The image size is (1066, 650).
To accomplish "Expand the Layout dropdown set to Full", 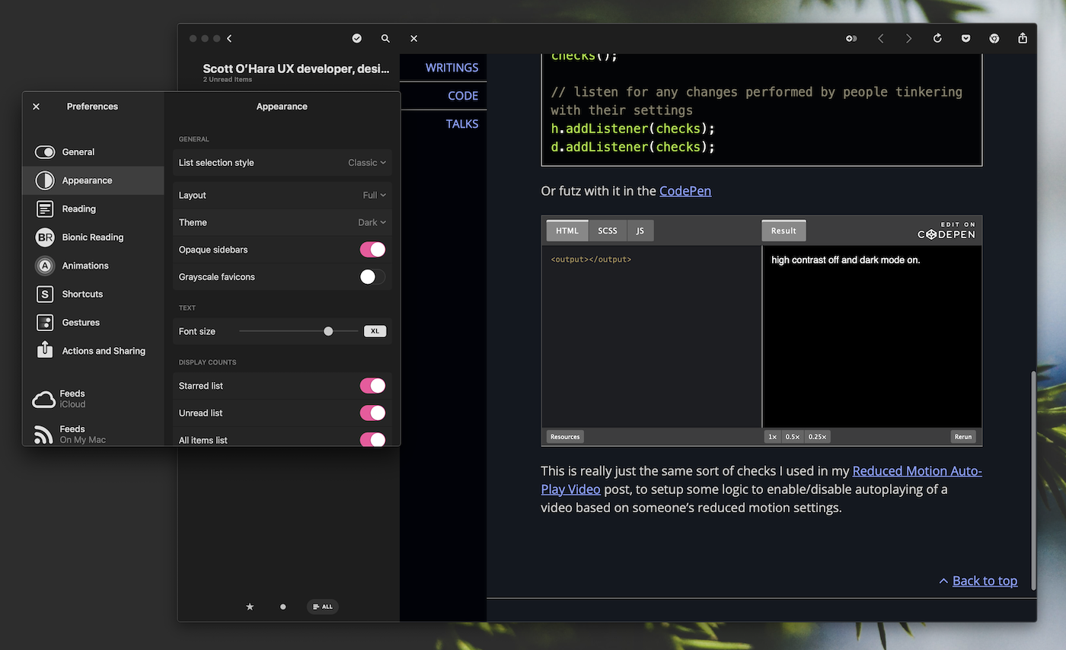I will click(x=374, y=196).
